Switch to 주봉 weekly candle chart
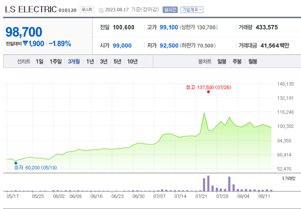This screenshot has height=209, width=301. 237,62
